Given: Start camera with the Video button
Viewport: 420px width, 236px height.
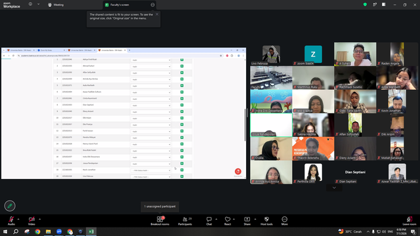Looking at the screenshot, I should pos(31,221).
